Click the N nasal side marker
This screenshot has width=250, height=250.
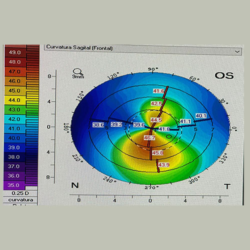click(75, 185)
